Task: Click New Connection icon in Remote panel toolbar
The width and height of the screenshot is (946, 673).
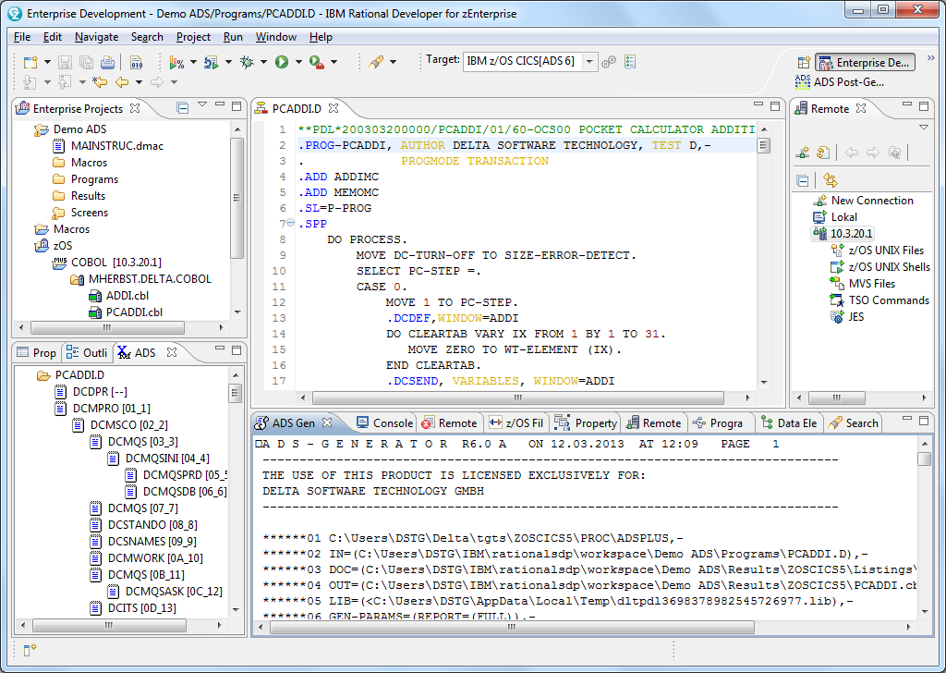Action: 803,153
